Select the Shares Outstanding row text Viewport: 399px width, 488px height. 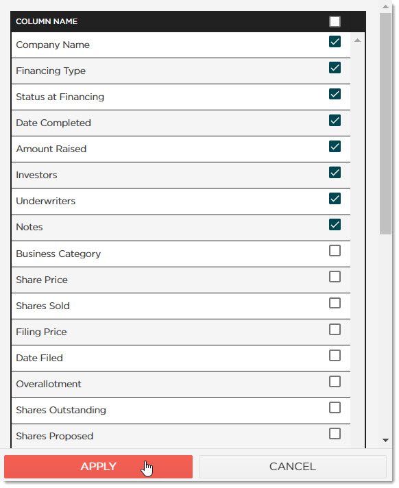(x=61, y=410)
